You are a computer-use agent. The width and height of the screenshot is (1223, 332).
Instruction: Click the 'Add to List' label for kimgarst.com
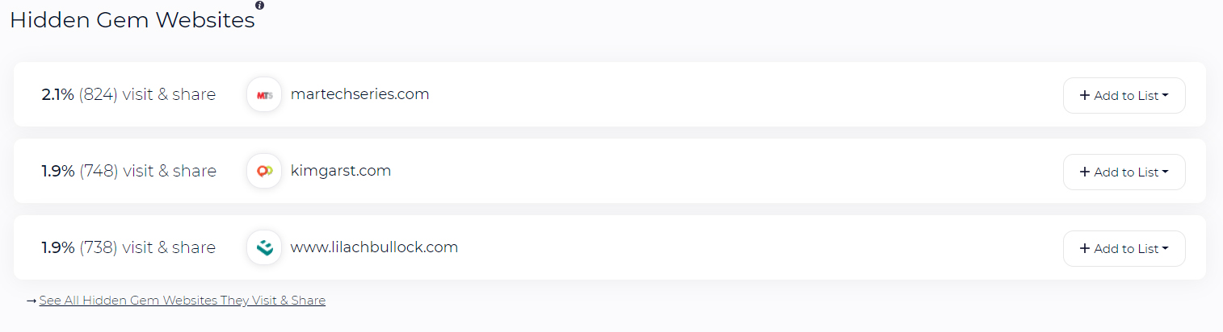tap(1126, 172)
